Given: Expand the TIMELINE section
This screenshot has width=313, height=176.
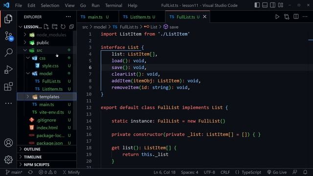Looking at the screenshot, I should click(47, 157).
